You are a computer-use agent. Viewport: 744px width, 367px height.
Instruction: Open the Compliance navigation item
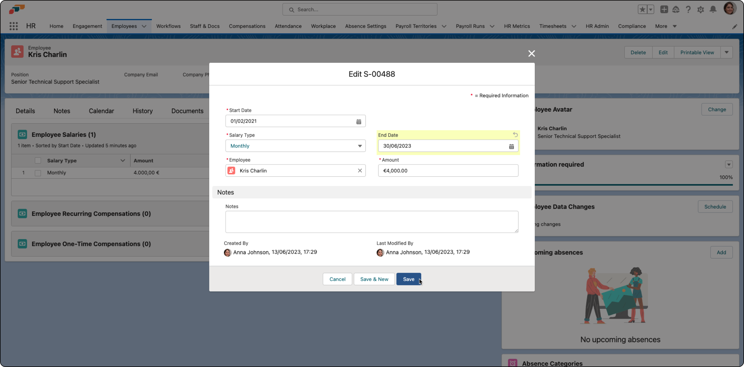(x=632, y=26)
